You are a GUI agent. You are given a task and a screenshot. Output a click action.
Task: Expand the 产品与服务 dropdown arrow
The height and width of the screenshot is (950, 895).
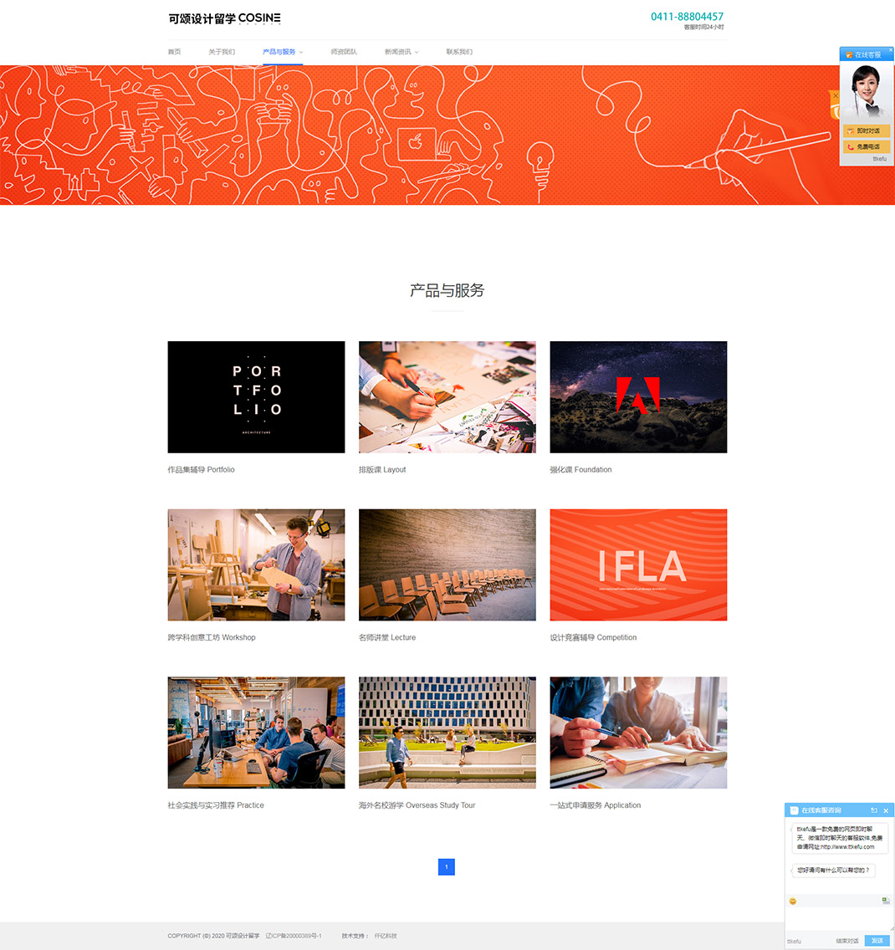(301, 52)
